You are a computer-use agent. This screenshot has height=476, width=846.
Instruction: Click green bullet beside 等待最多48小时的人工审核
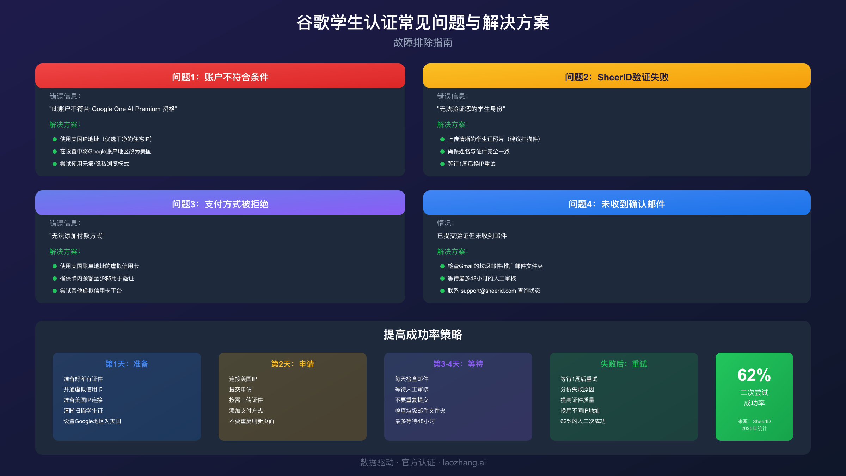point(442,279)
